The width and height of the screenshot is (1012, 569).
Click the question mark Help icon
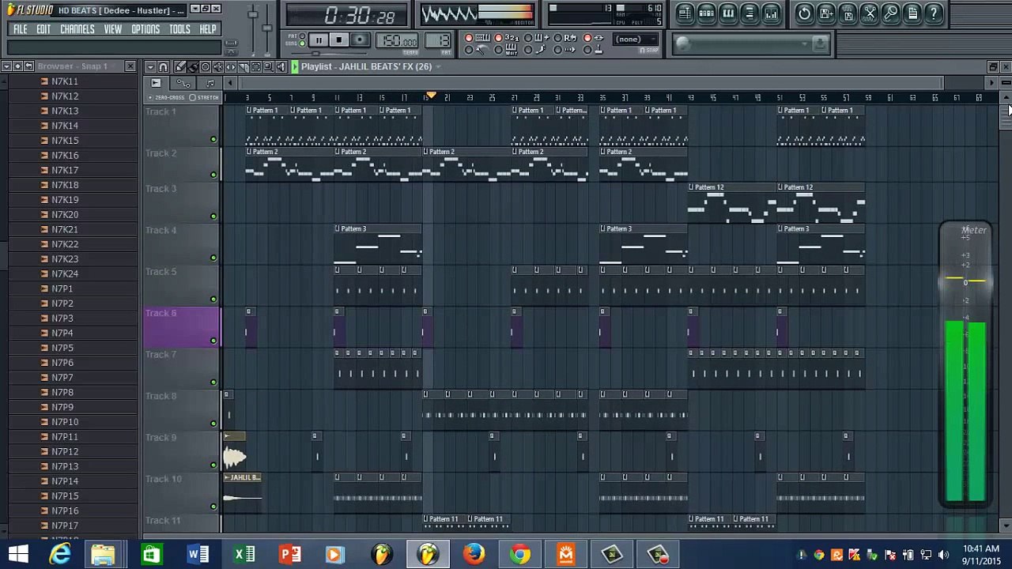pyautogui.click(x=934, y=13)
